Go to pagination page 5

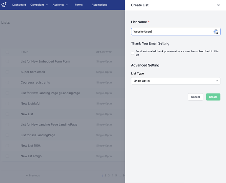pyautogui.click(x=116, y=175)
